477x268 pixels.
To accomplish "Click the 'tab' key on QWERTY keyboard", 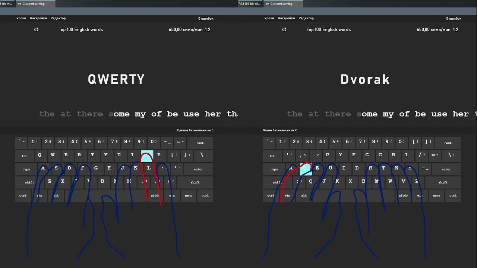I will [x=25, y=156].
